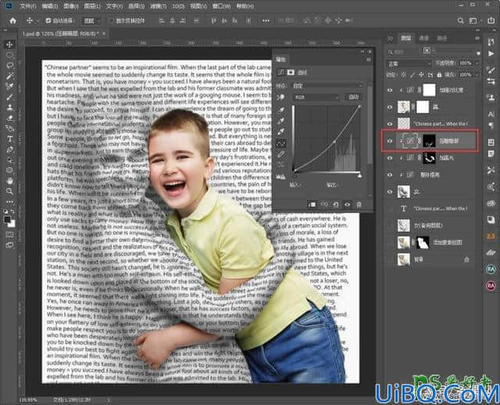The width and height of the screenshot is (500, 405).
Task: Select the Eraser tool
Action: 9,118
